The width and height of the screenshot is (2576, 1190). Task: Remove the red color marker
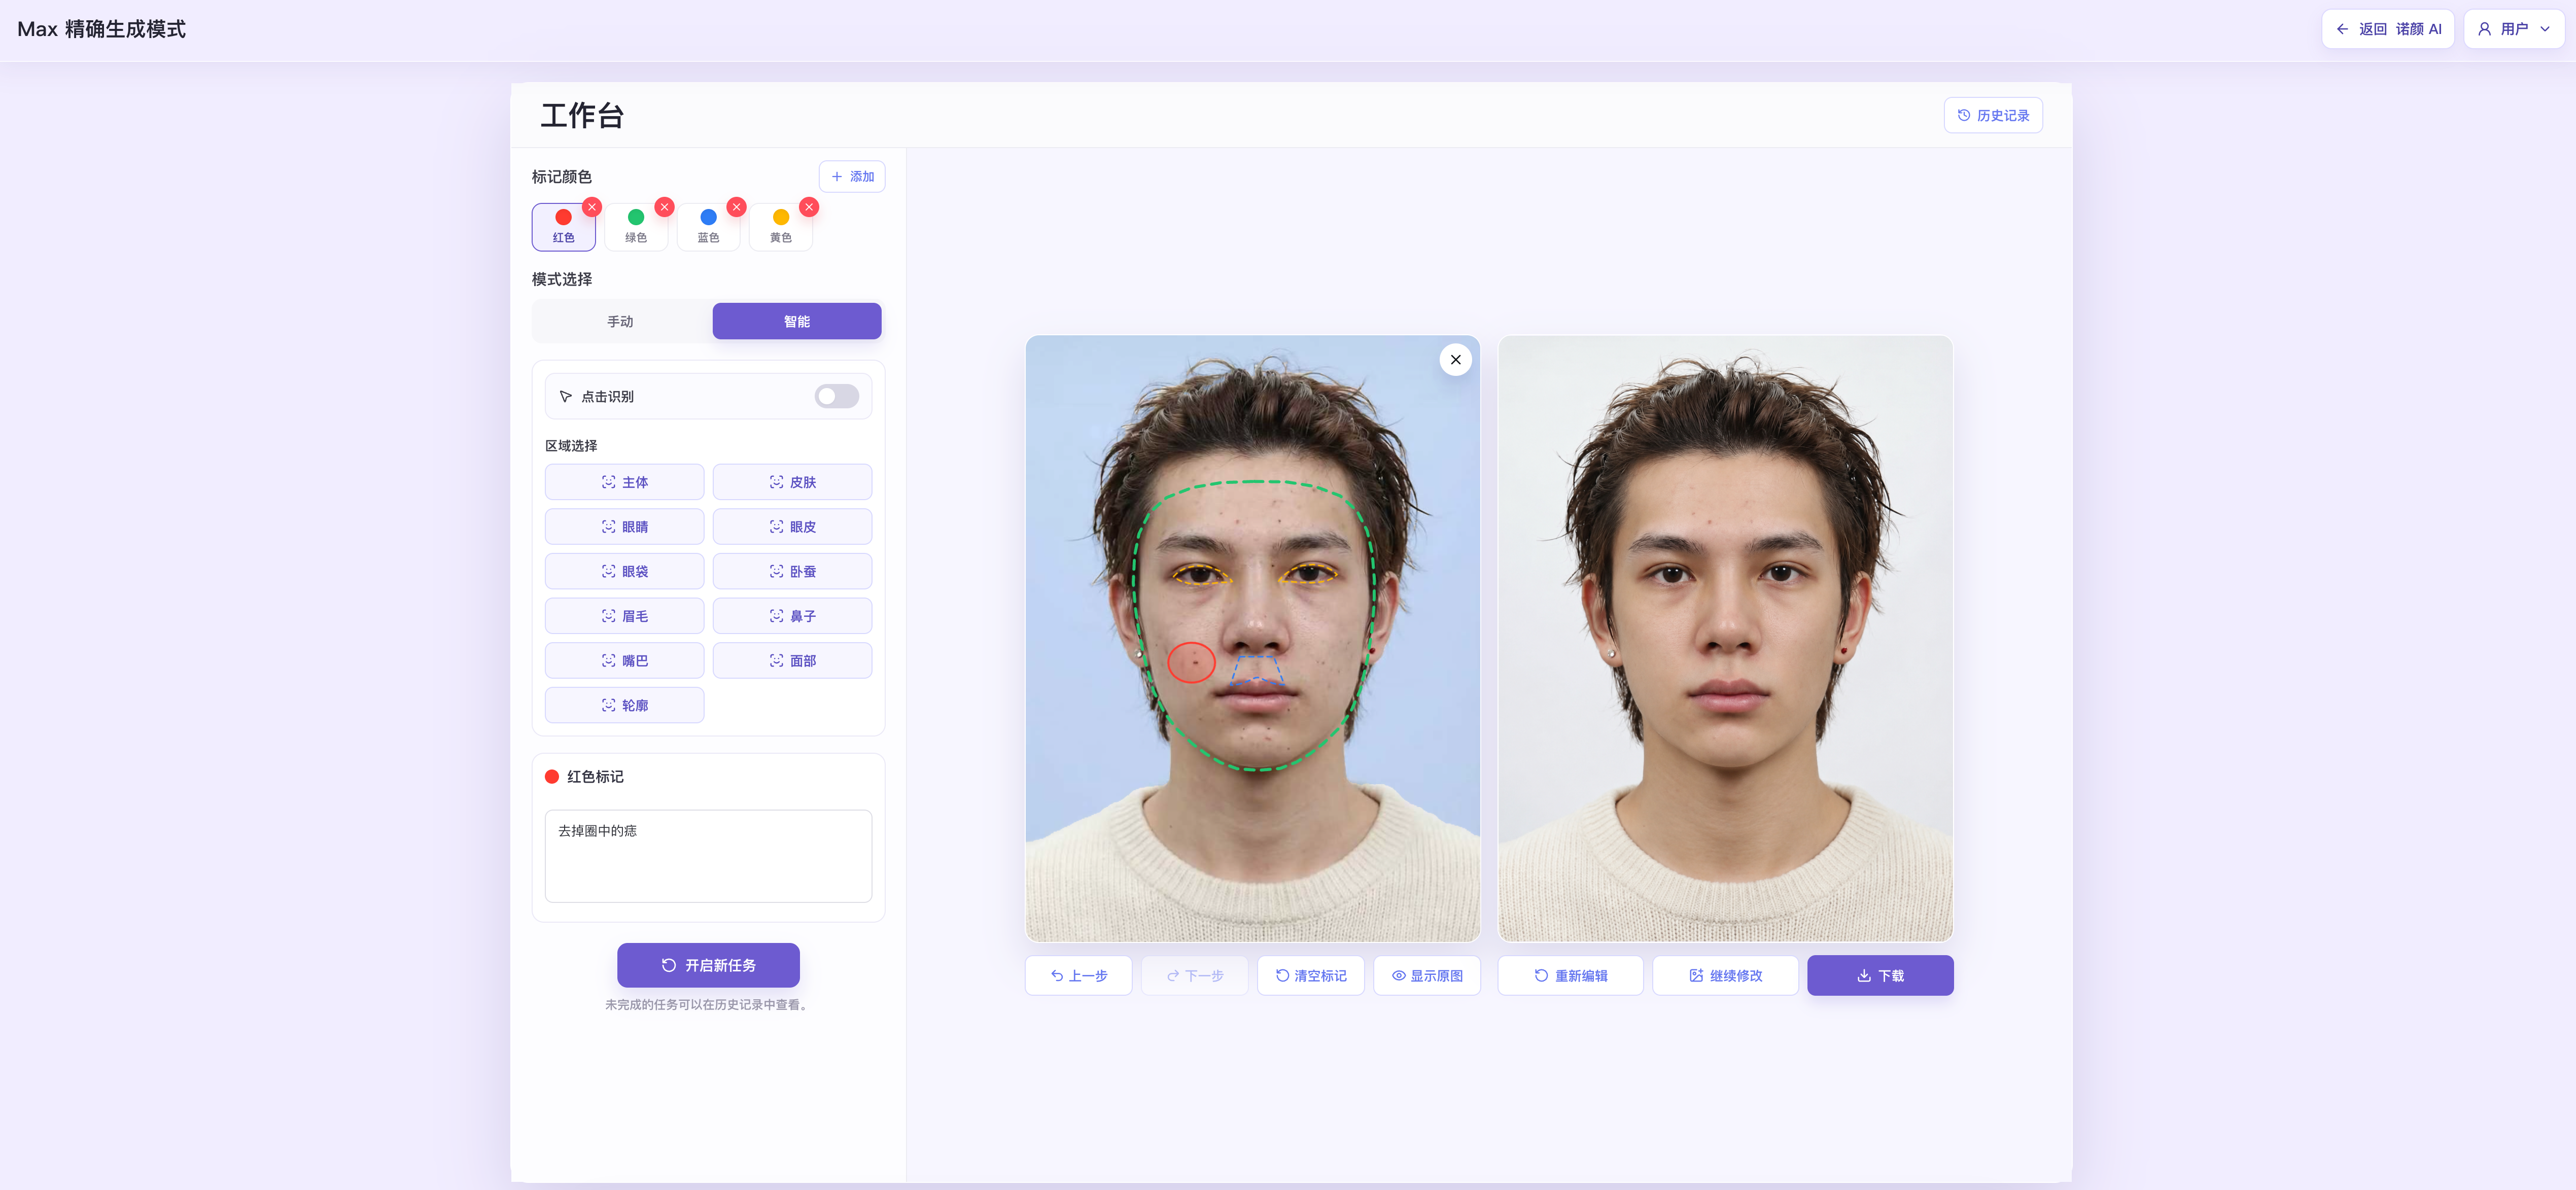592,207
